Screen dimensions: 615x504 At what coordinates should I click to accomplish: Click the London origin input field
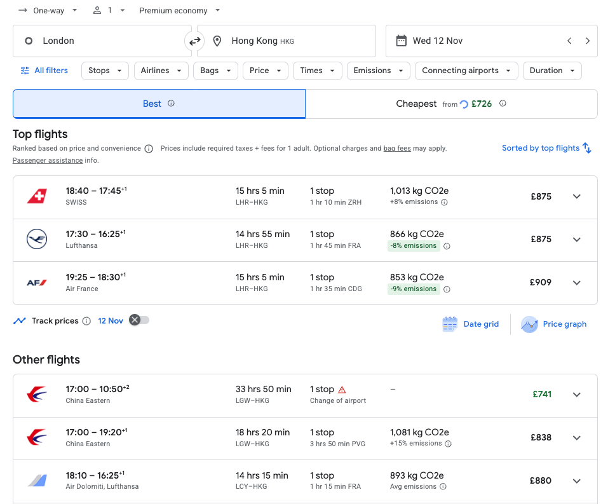[x=102, y=41]
